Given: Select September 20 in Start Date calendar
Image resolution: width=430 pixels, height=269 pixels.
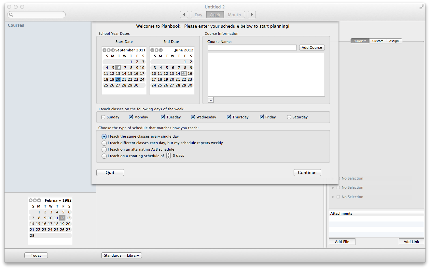Looking at the screenshot, I should [118, 79].
